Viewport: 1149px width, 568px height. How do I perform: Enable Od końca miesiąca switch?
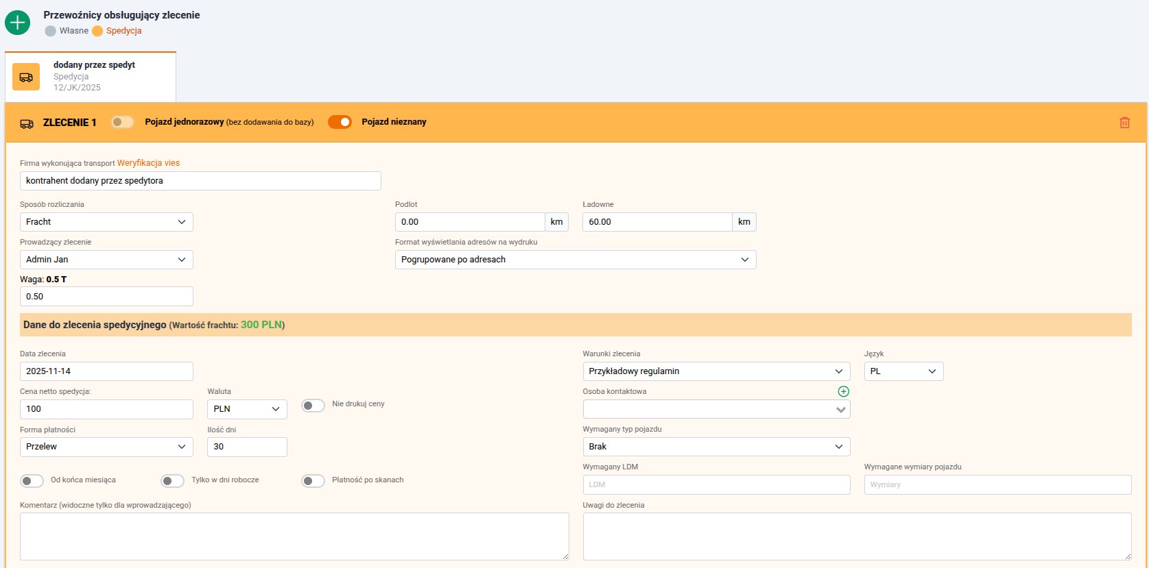pyautogui.click(x=32, y=481)
